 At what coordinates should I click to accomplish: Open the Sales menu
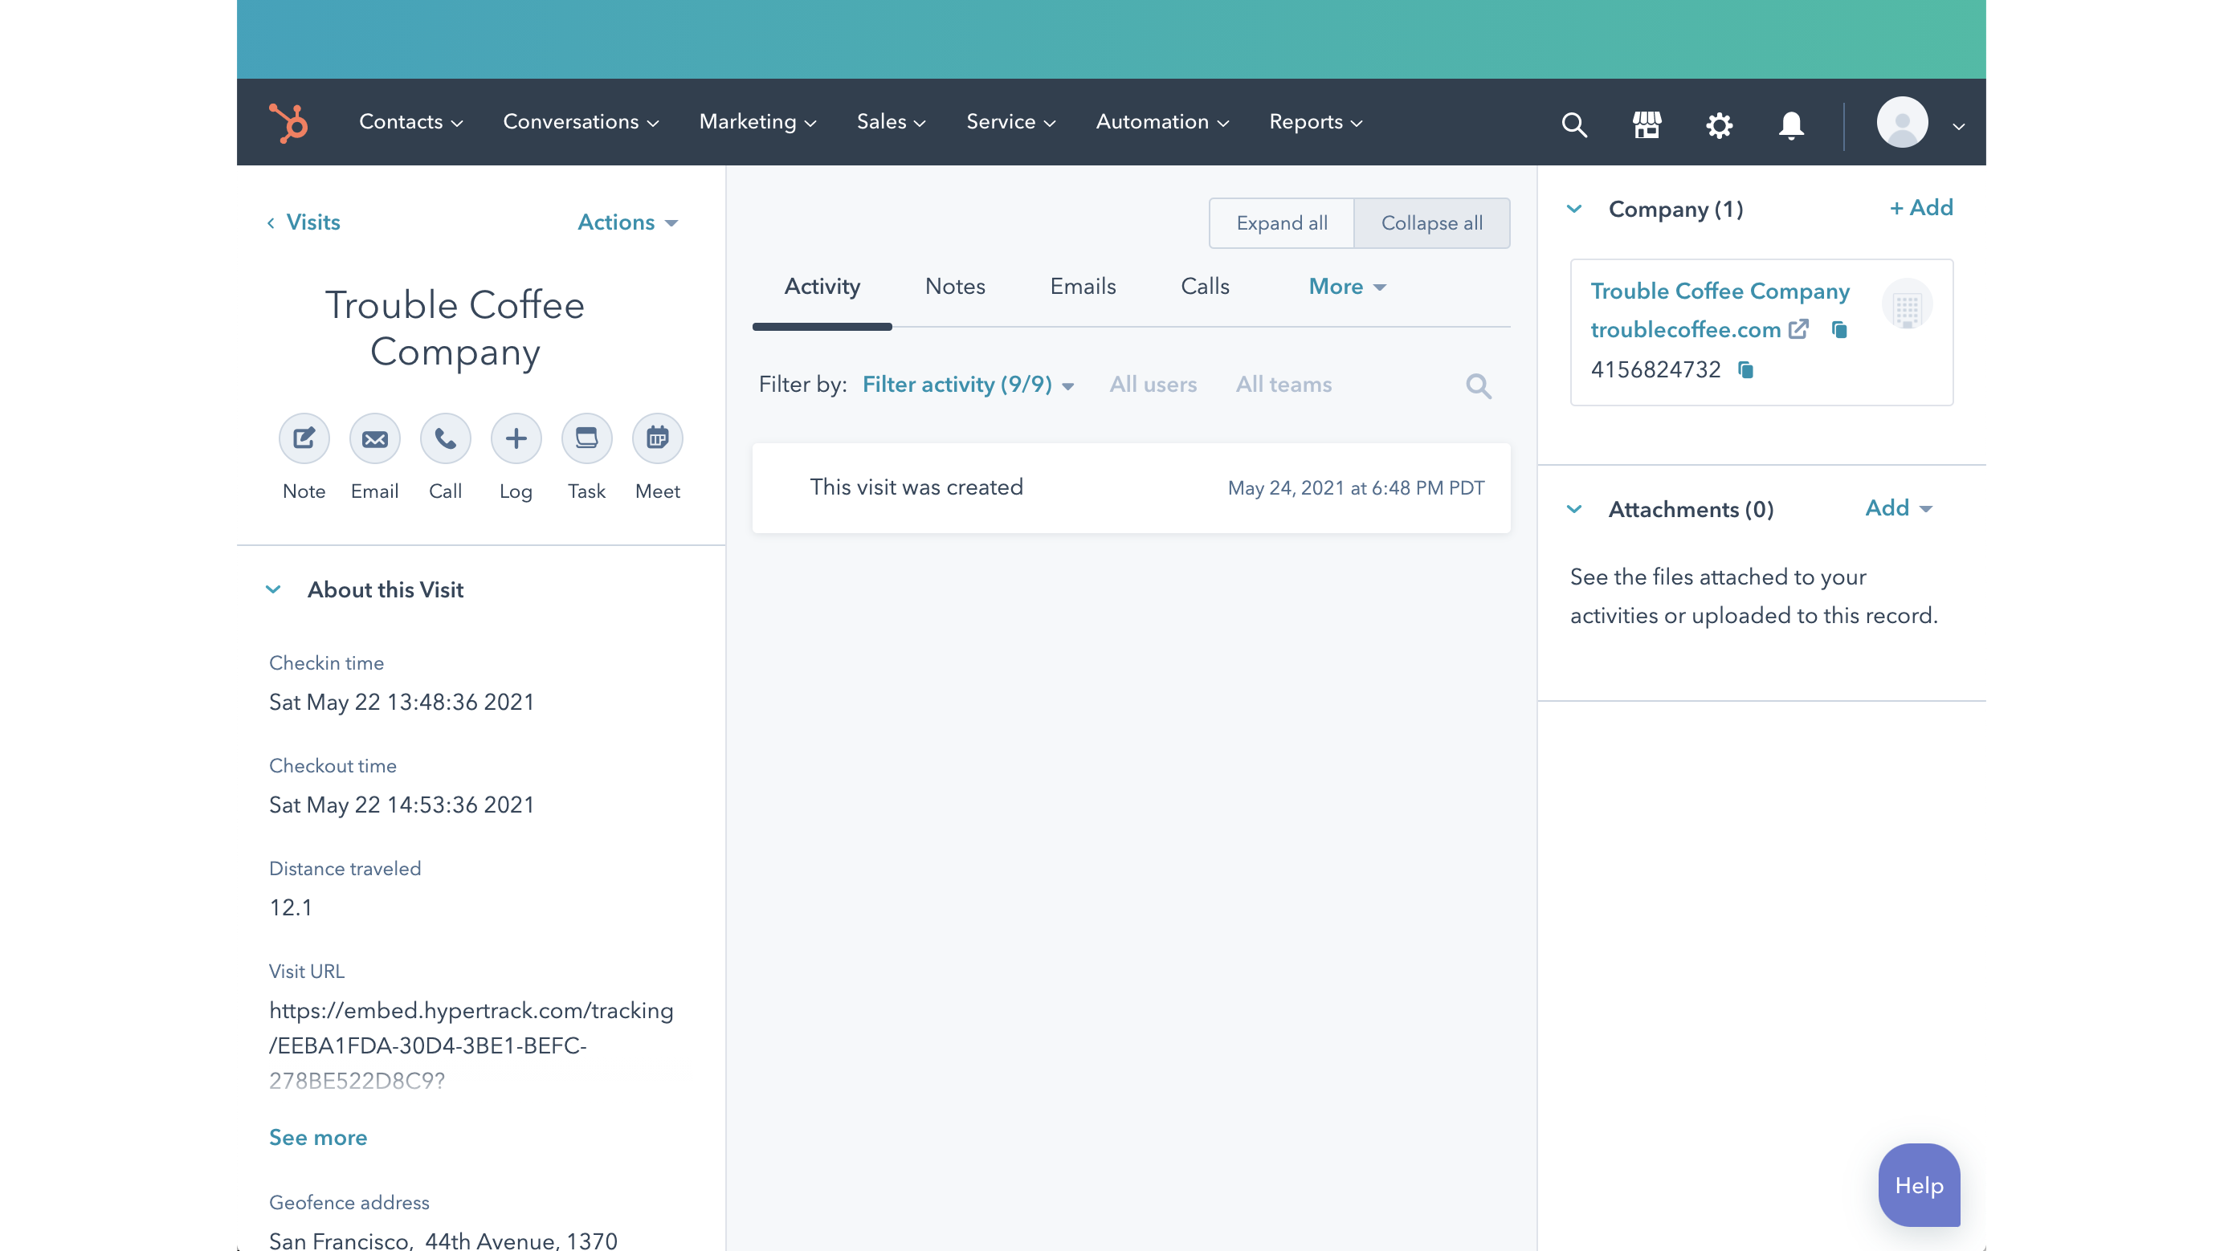point(891,122)
